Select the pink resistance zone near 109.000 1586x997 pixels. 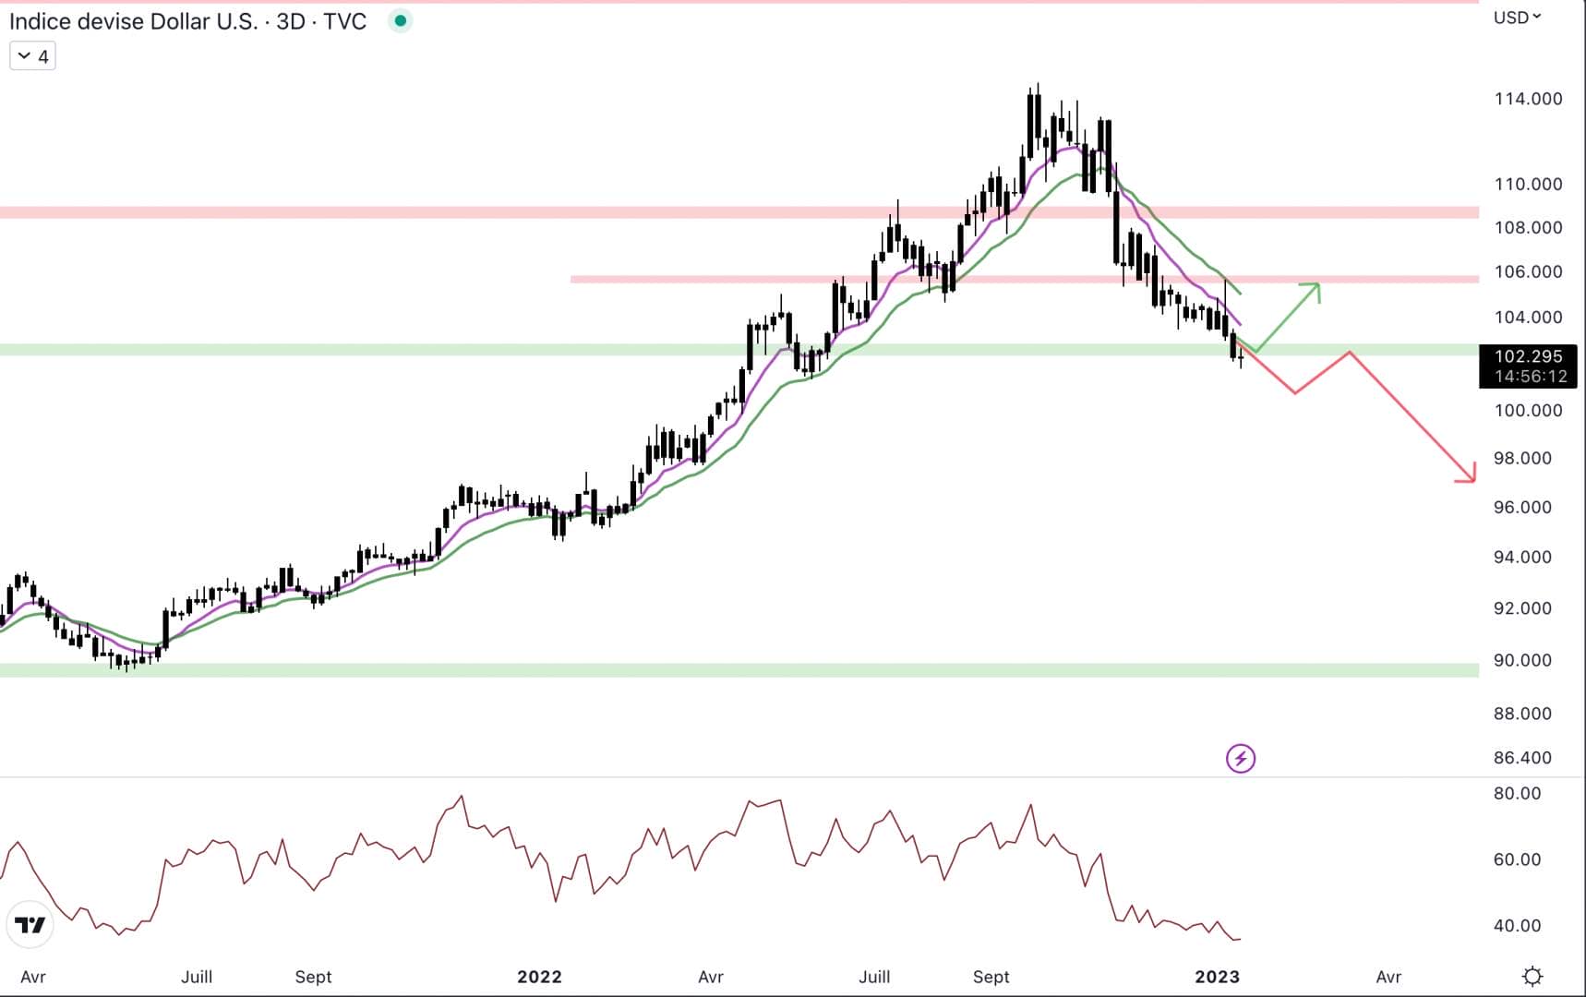tap(739, 212)
